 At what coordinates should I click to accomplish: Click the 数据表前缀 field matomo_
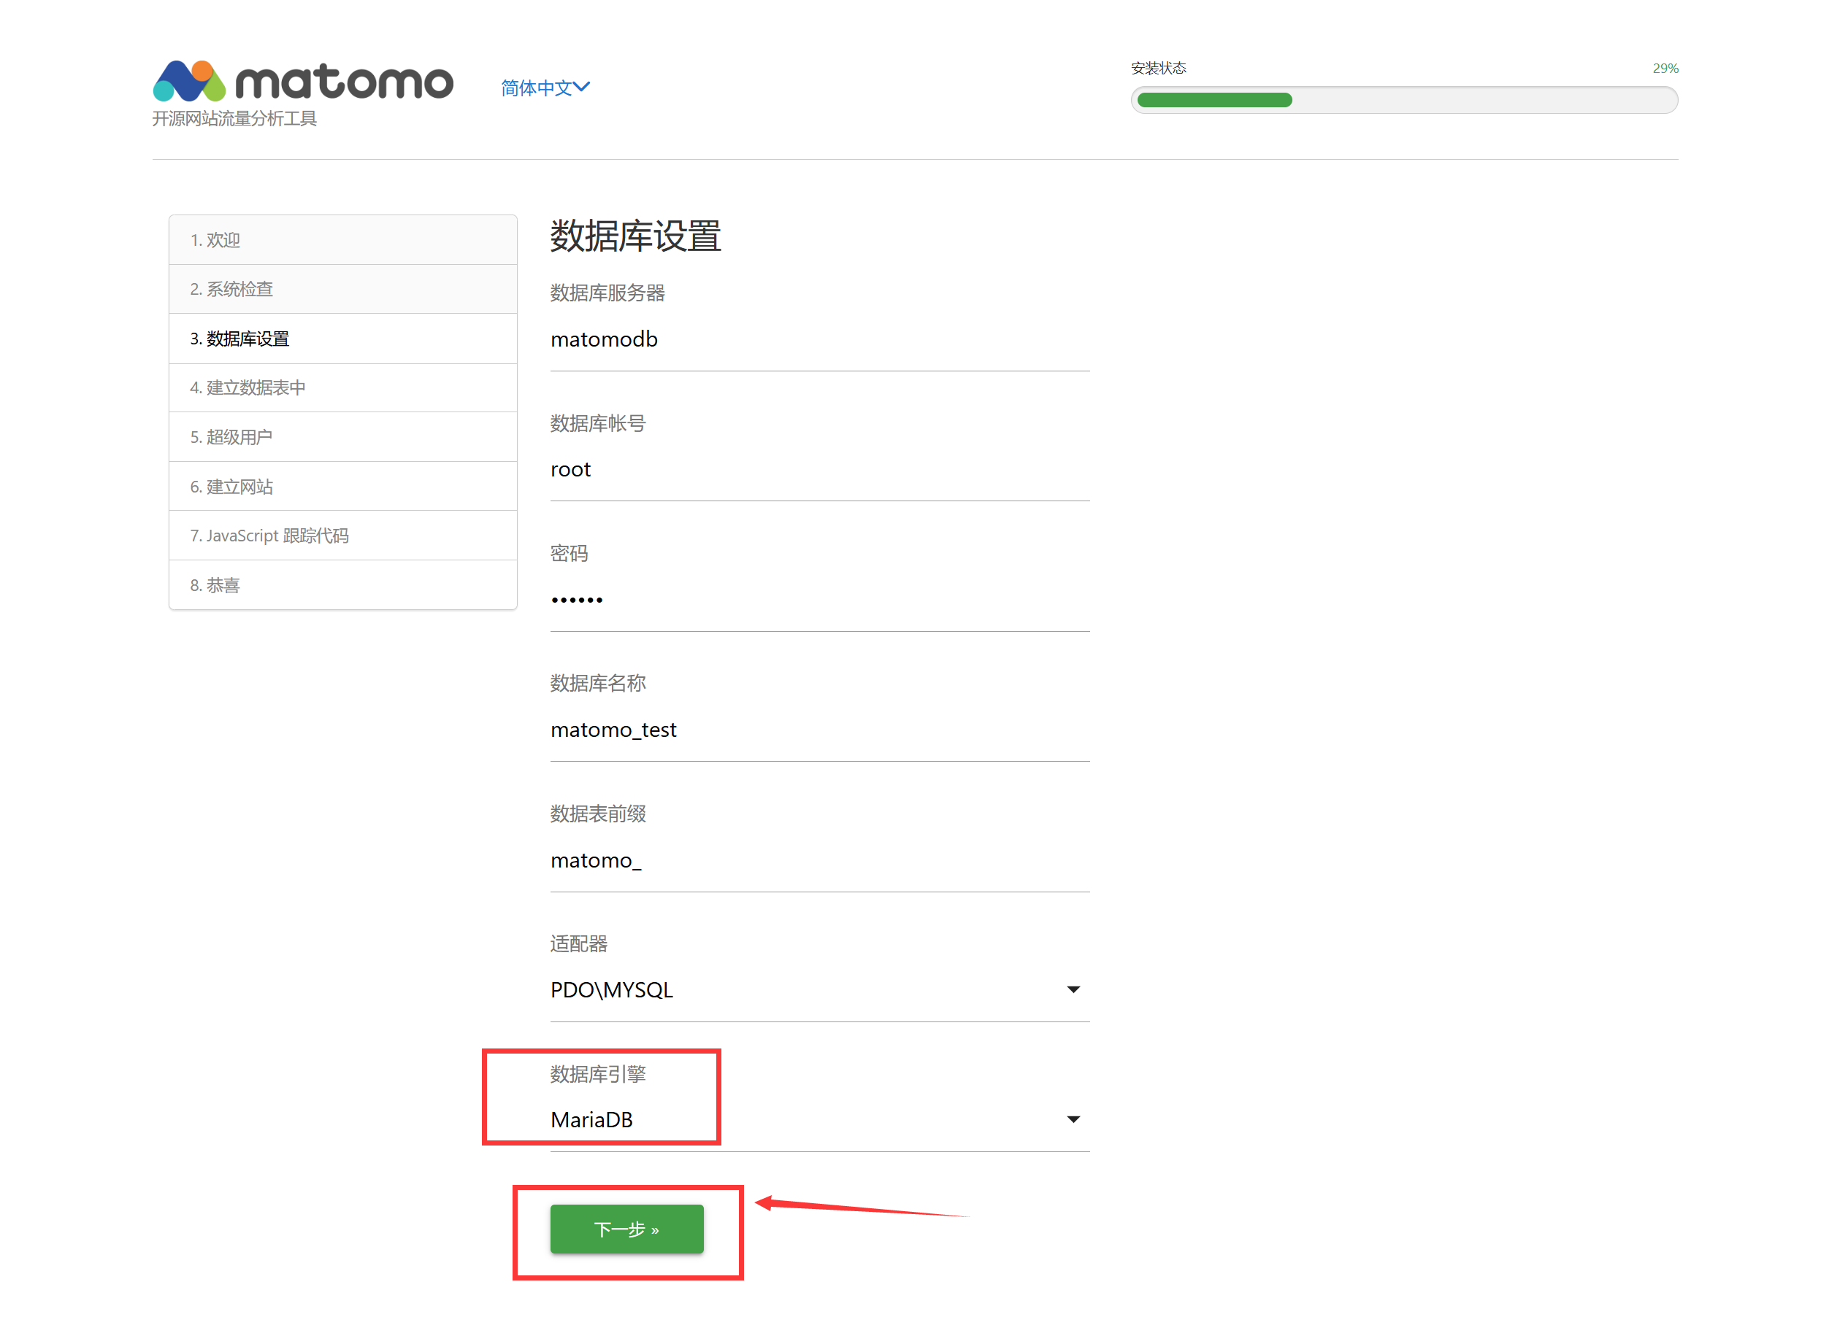click(x=819, y=860)
